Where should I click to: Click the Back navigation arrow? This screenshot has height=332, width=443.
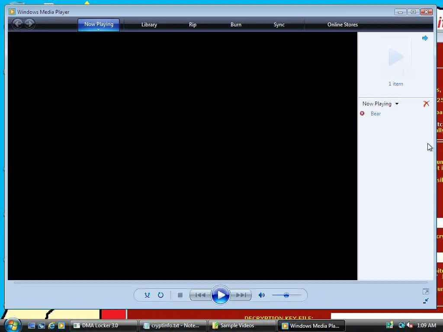[x=17, y=24]
